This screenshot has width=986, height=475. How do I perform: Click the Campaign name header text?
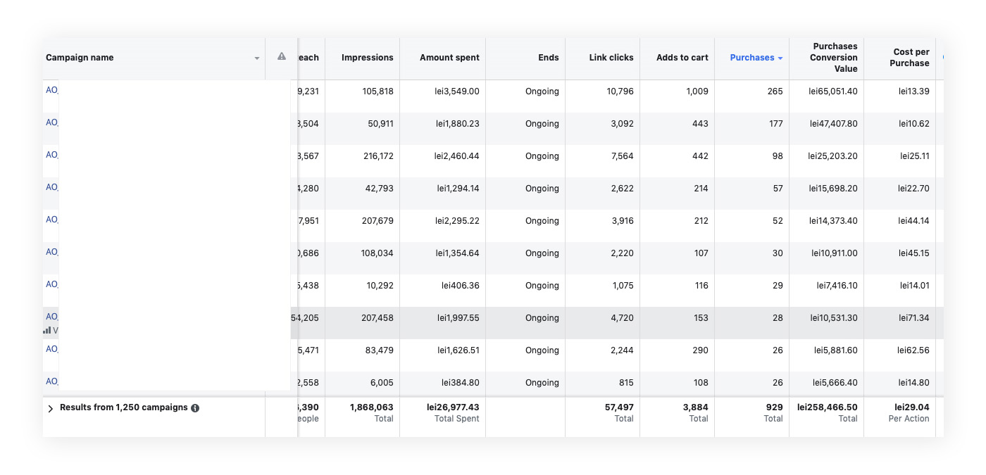tap(80, 58)
